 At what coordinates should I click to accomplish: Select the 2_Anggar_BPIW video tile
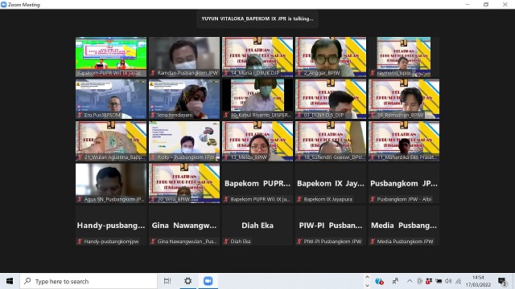click(331, 57)
